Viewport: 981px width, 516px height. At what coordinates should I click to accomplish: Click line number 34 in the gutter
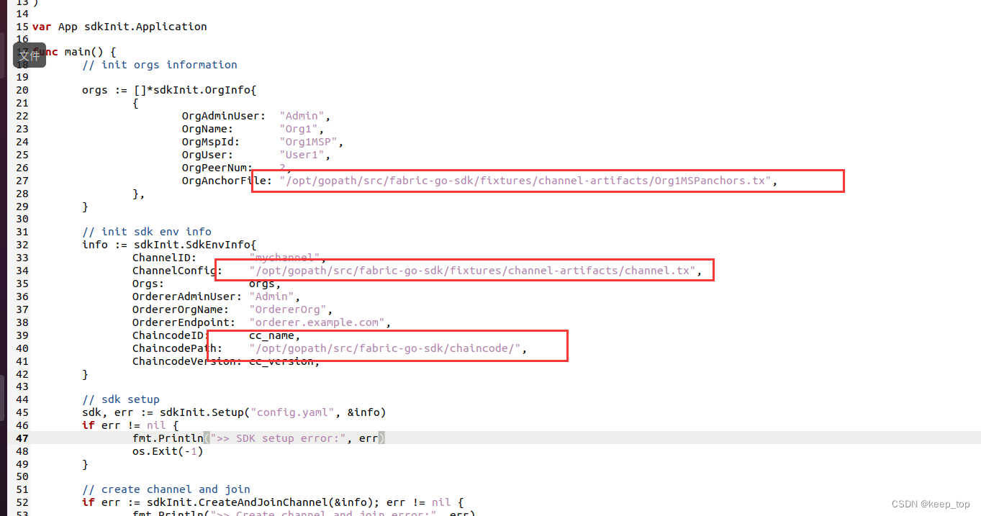pos(22,271)
